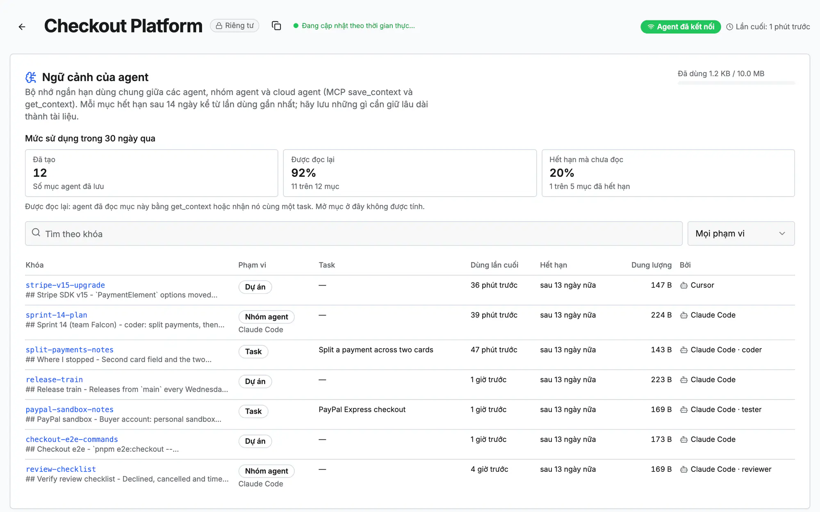
Task: Click bot icon in checkout-e2e-commands row
Action: [x=684, y=440]
